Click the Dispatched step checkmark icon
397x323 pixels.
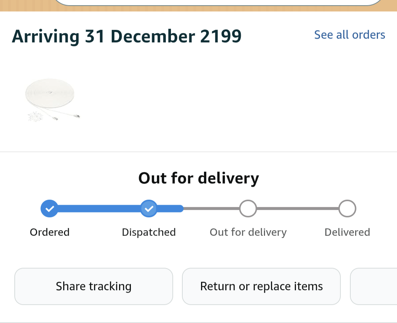[149, 209]
